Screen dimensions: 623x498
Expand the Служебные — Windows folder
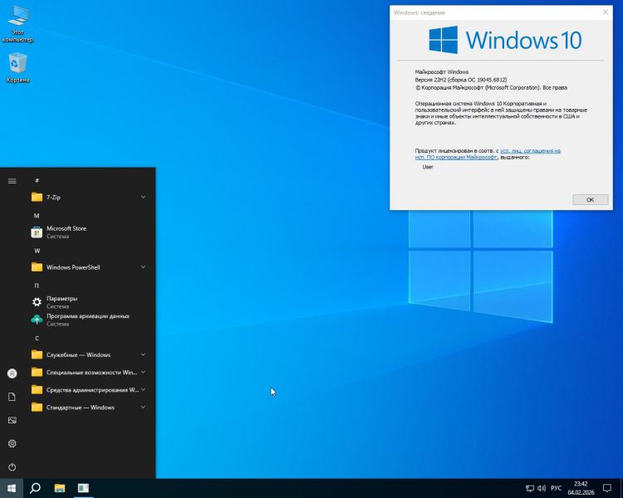click(87, 354)
